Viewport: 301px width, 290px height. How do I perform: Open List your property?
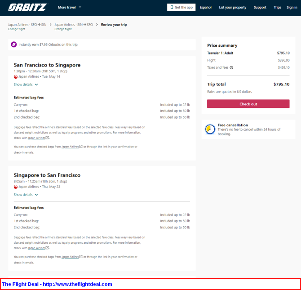[232, 7]
